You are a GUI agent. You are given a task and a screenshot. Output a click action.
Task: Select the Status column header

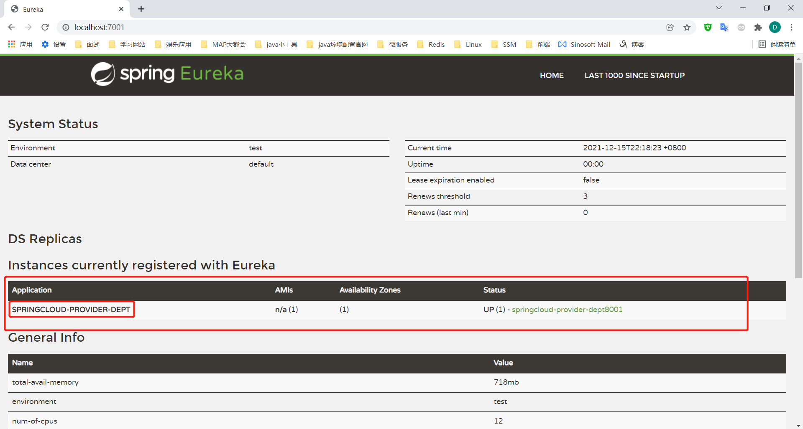tap(494, 290)
